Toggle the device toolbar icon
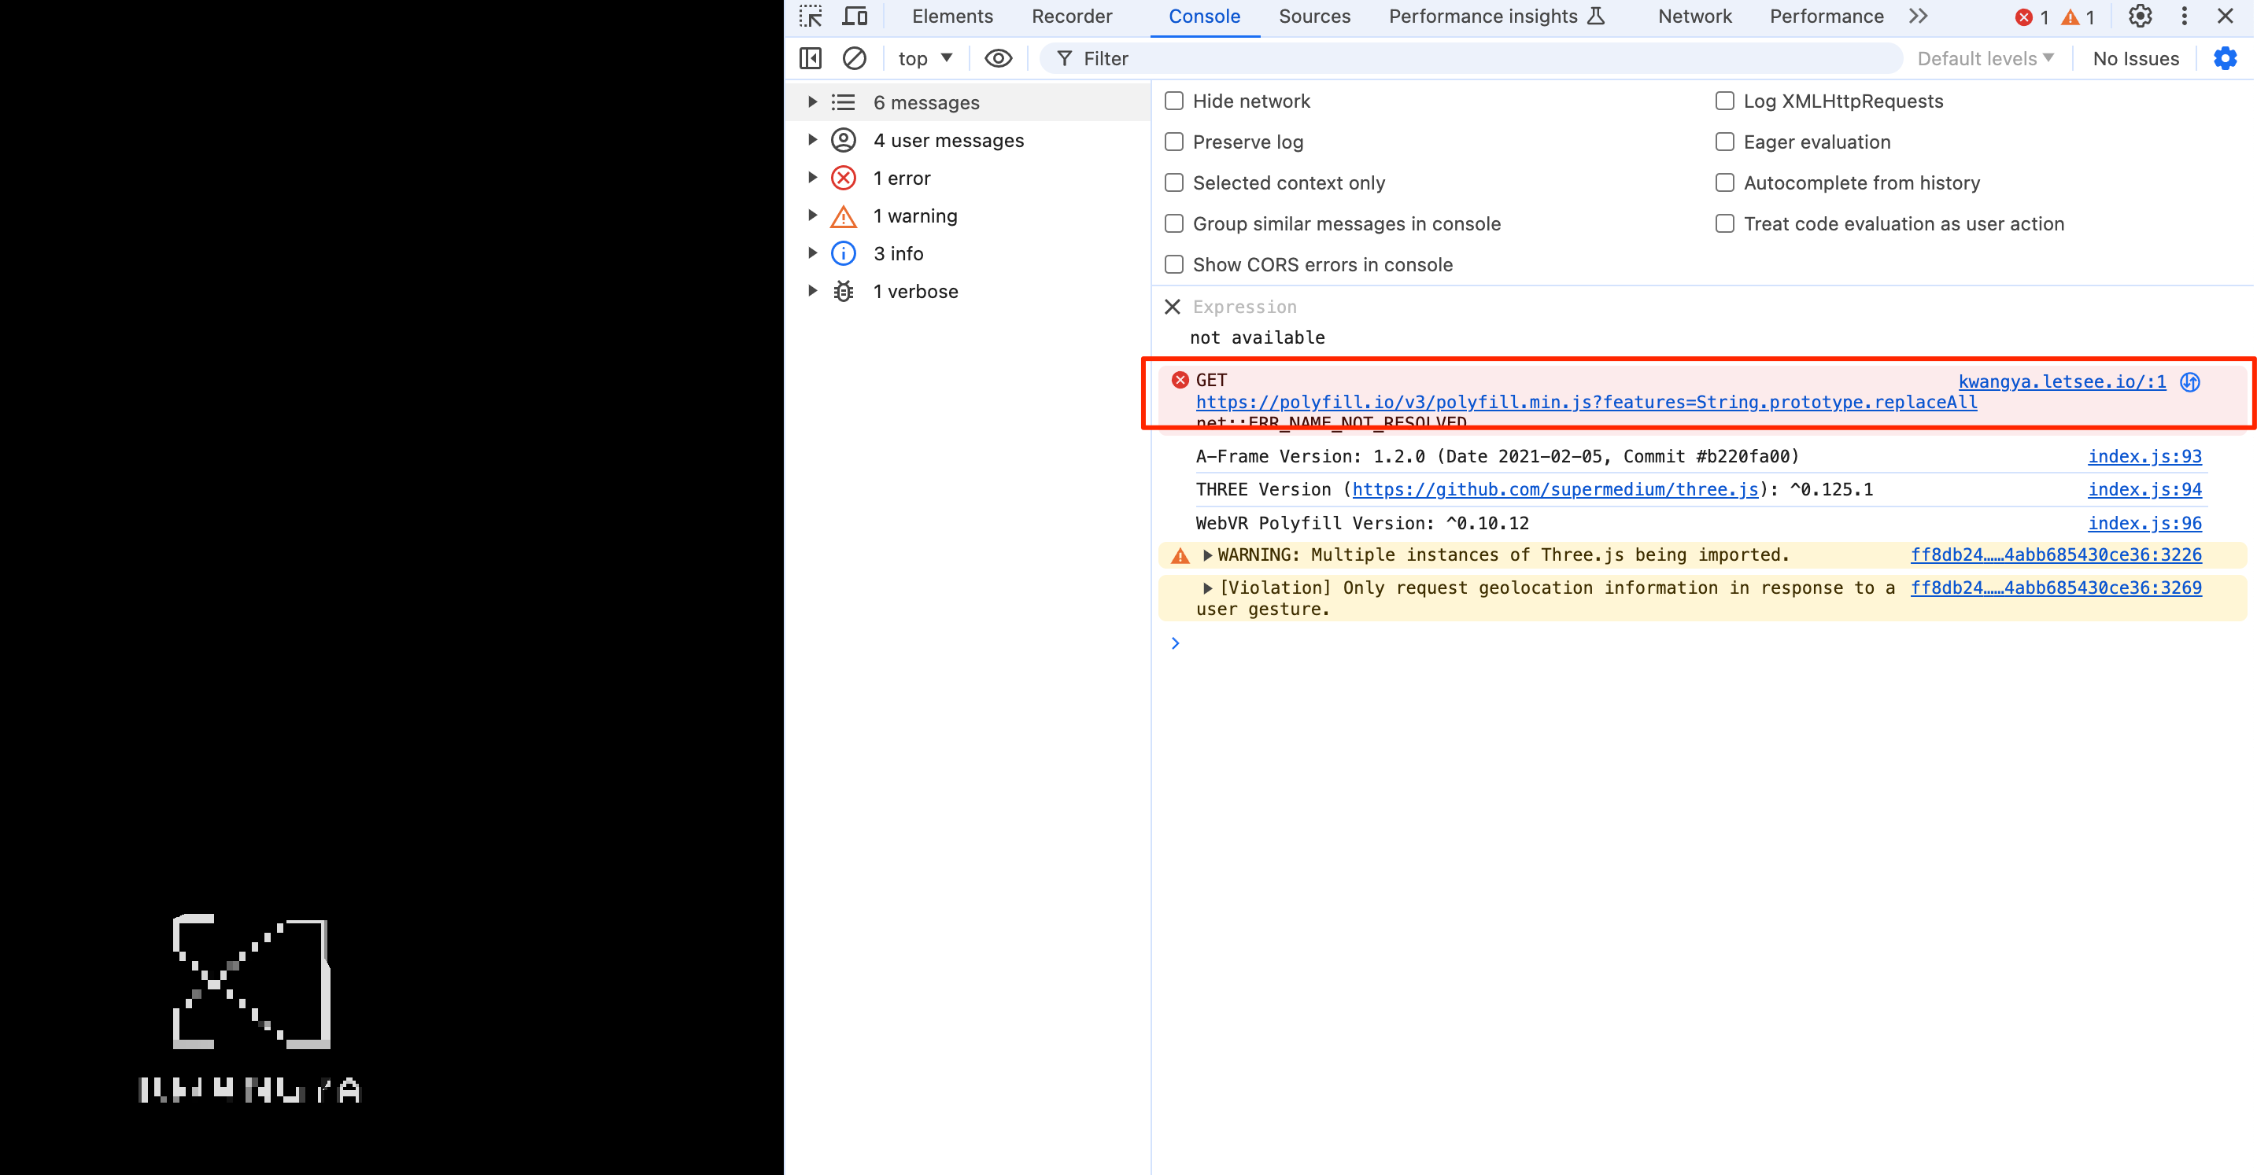2257x1175 pixels. [855, 17]
